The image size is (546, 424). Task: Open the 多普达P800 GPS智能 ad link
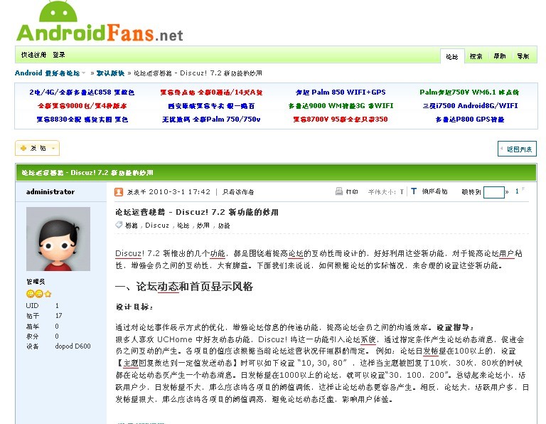pyautogui.click(x=470, y=120)
